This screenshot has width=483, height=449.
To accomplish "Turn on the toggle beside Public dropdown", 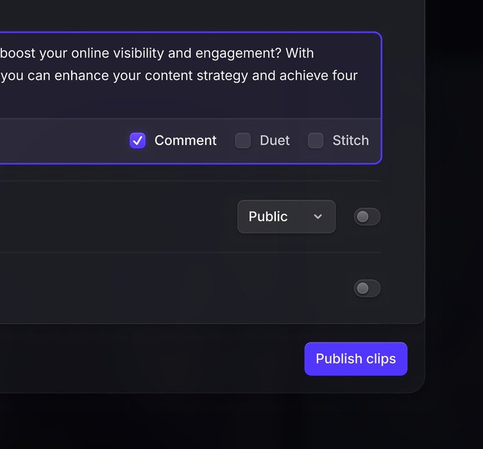I will pos(367,217).
